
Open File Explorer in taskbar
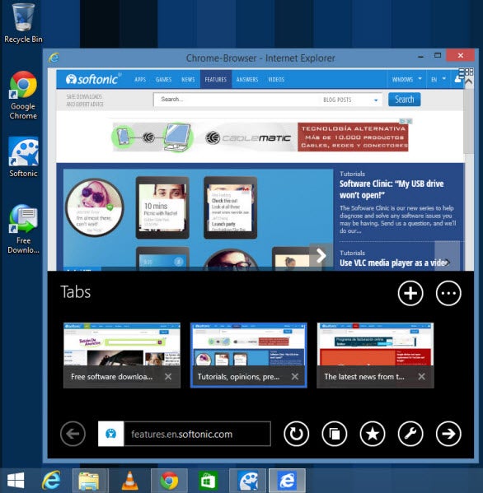[x=90, y=481]
